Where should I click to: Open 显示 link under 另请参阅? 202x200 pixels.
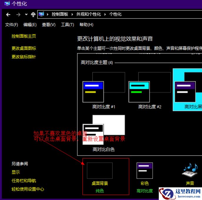[16, 172]
